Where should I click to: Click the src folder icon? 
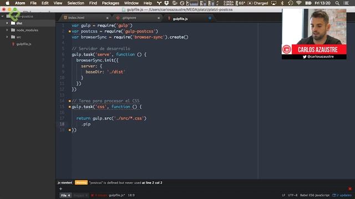[13, 37]
